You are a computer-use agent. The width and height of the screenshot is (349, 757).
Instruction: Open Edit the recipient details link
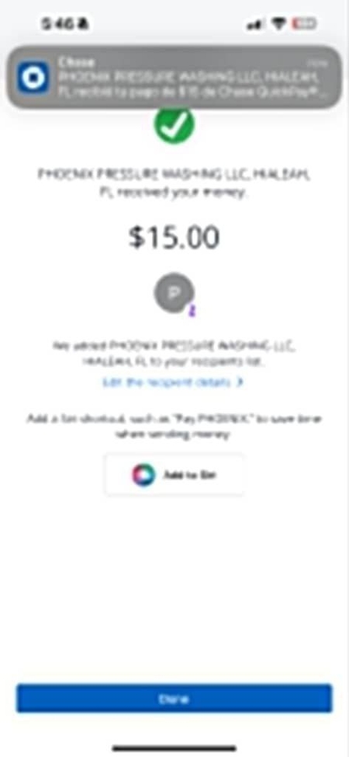coord(173,382)
